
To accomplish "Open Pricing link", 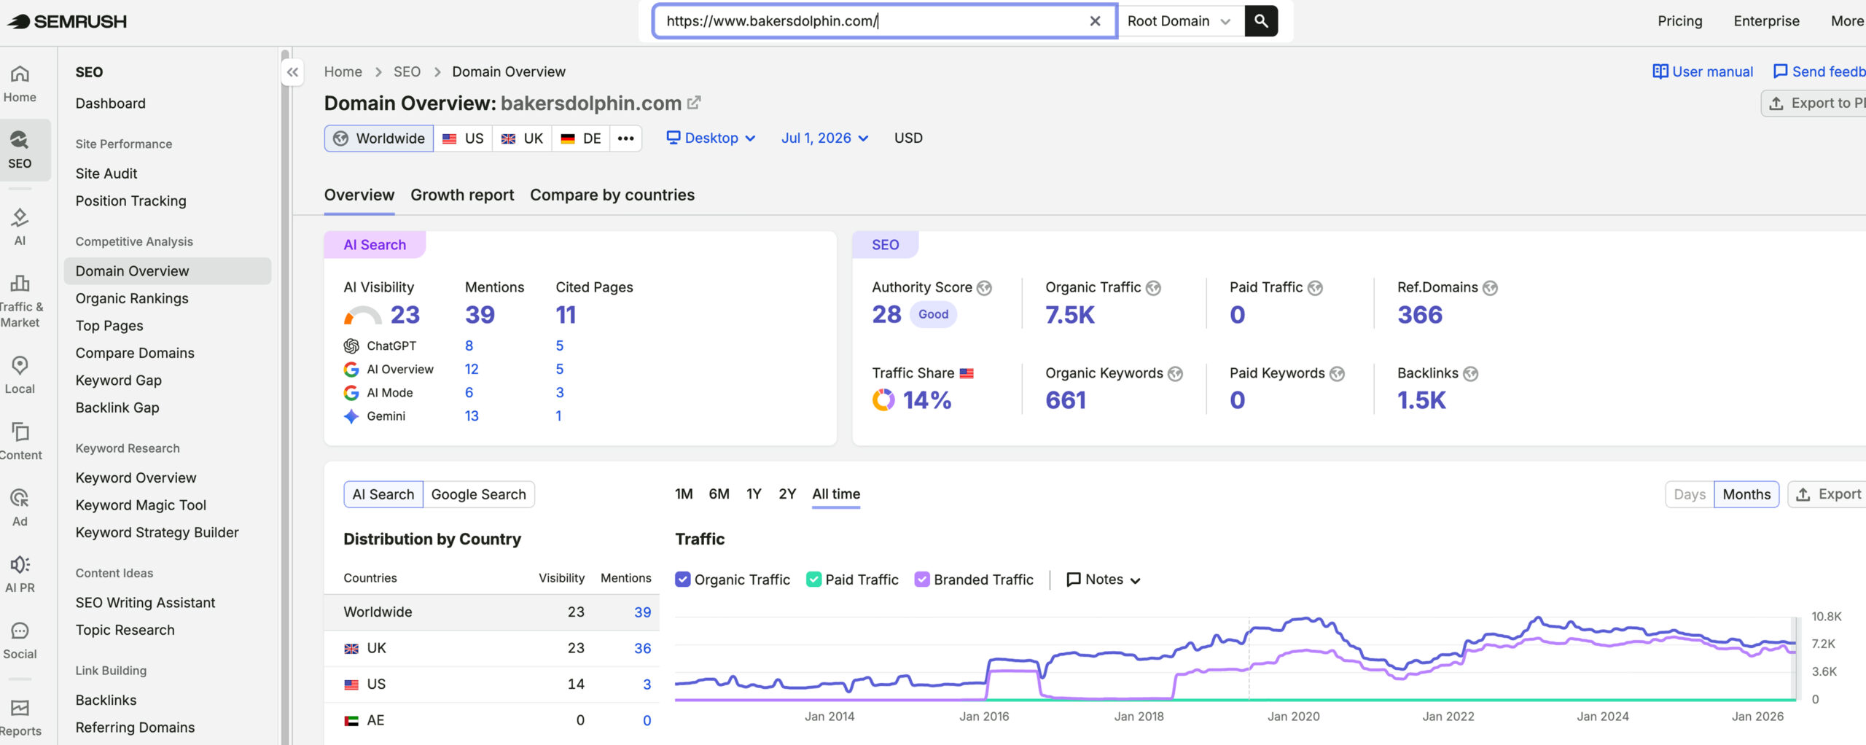I will coord(1679,21).
